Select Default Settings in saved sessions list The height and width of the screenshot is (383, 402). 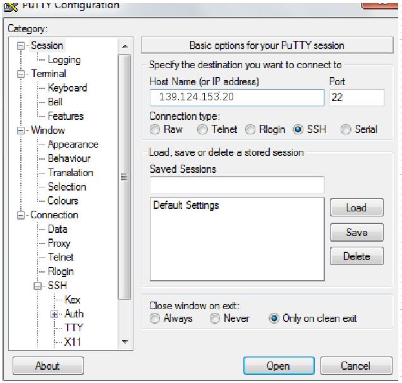click(x=186, y=206)
